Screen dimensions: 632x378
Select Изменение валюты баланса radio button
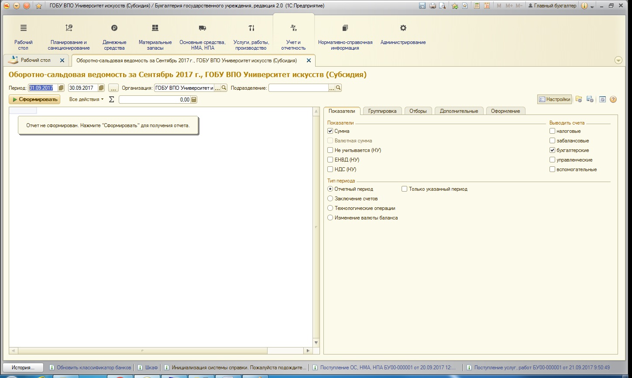click(x=330, y=217)
